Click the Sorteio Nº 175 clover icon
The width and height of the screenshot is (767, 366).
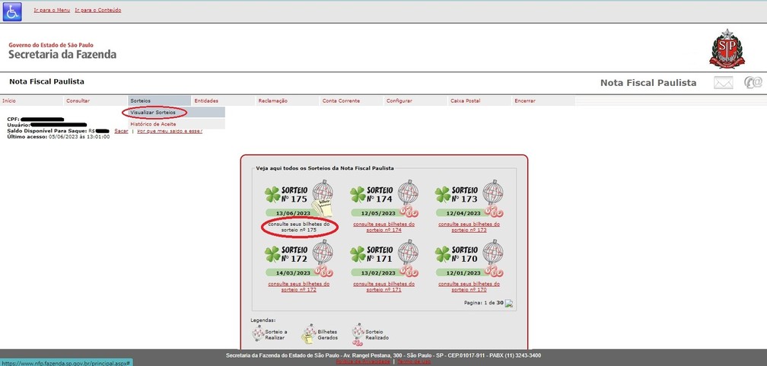click(x=272, y=194)
